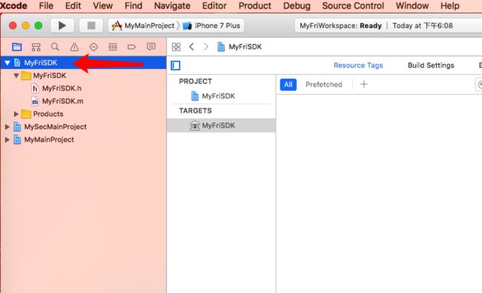Collapse the root MyFriSDK project triangle
The height and width of the screenshot is (293, 482).
(7, 63)
